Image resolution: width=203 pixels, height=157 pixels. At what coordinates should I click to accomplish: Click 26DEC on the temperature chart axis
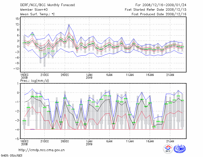pyautogui.click(x=65, y=75)
